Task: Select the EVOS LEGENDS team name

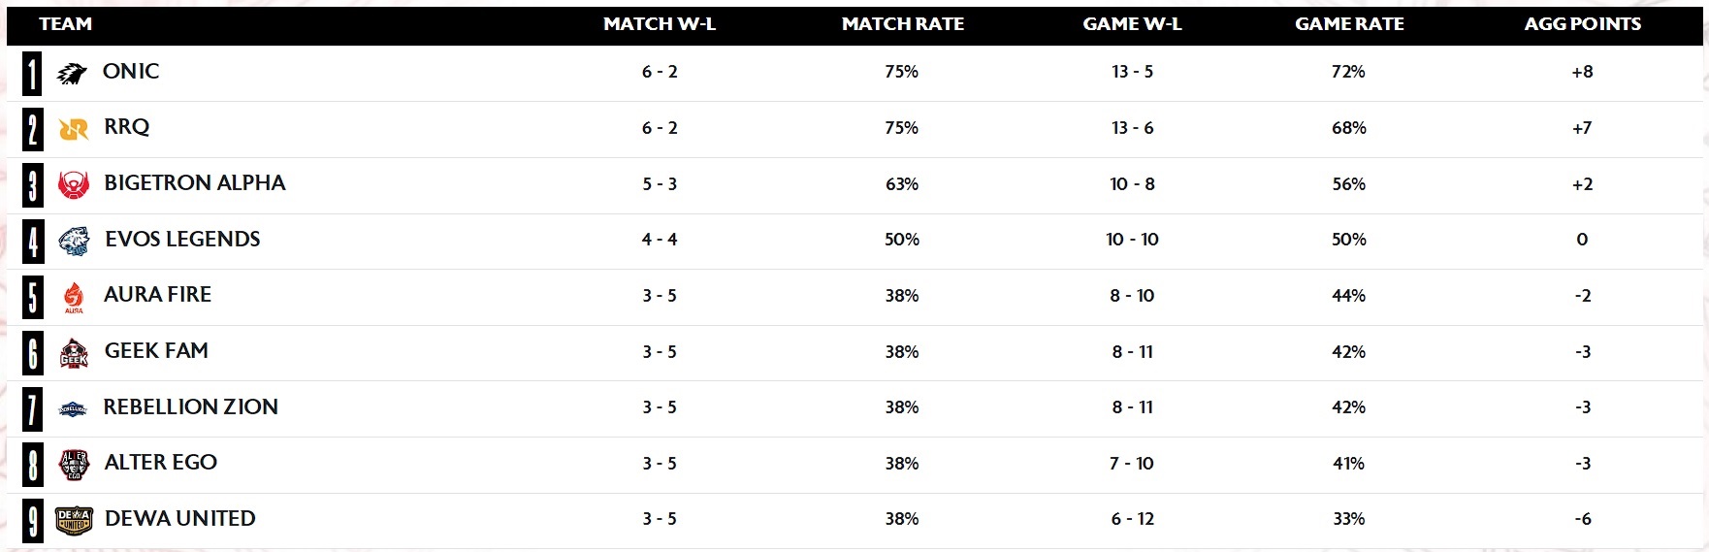Action: point(182,240)
